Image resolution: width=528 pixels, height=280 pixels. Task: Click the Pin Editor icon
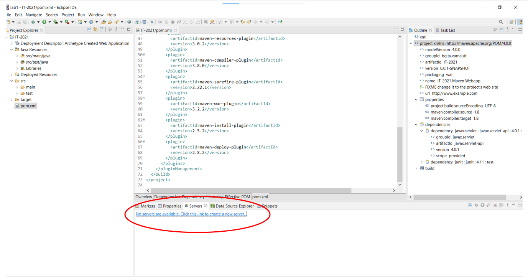(280, 22)
